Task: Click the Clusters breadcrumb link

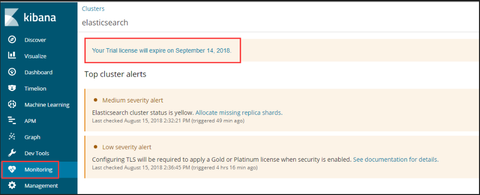Action: (93, 9)
